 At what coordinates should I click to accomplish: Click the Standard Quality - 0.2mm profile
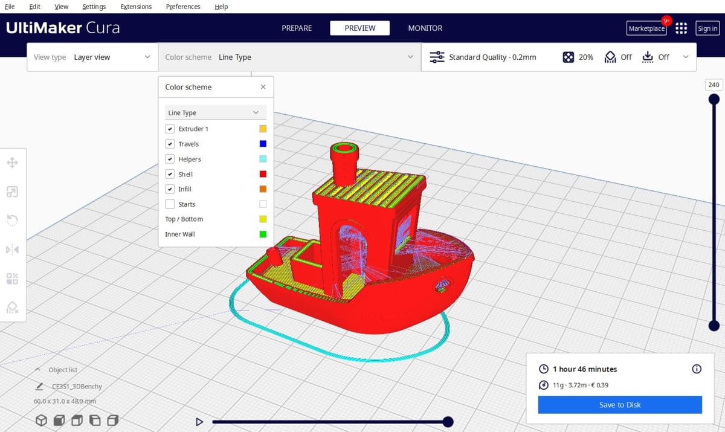pyautogui.click(x=492, y=57)
